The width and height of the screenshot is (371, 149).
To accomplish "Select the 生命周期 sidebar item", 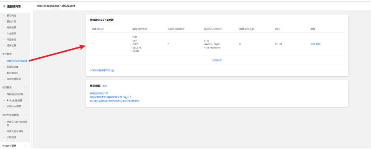I will click(11, 34).
